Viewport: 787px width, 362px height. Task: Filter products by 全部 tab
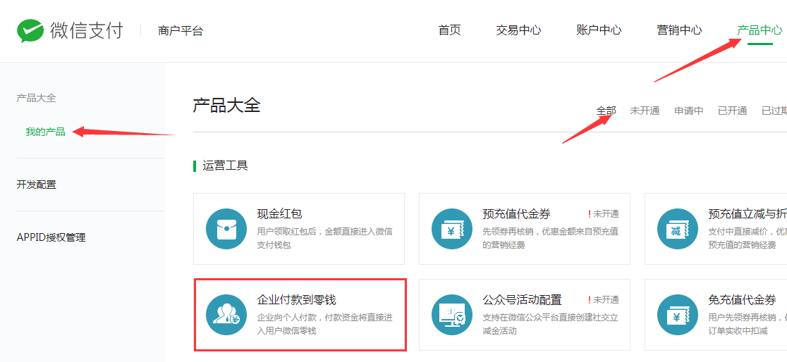point(606,111)
